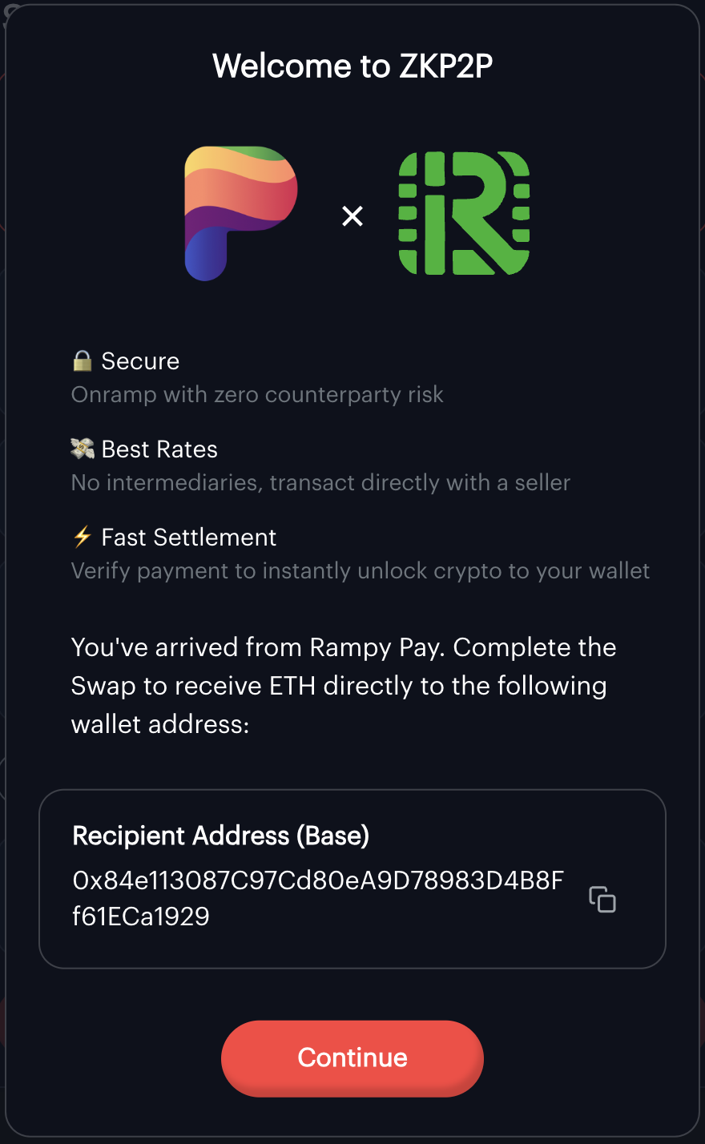705x1144 pixels.
Task: Click the lightning bolt Fast Settlement icon
Action: 82,537
